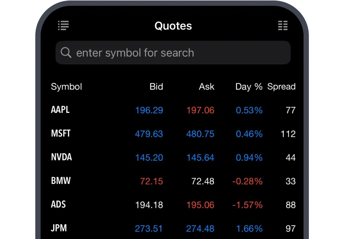Tap the magnifier search icon
Image resolution: width=345 pixels, height=239 pixels.
tap(66, 53)
